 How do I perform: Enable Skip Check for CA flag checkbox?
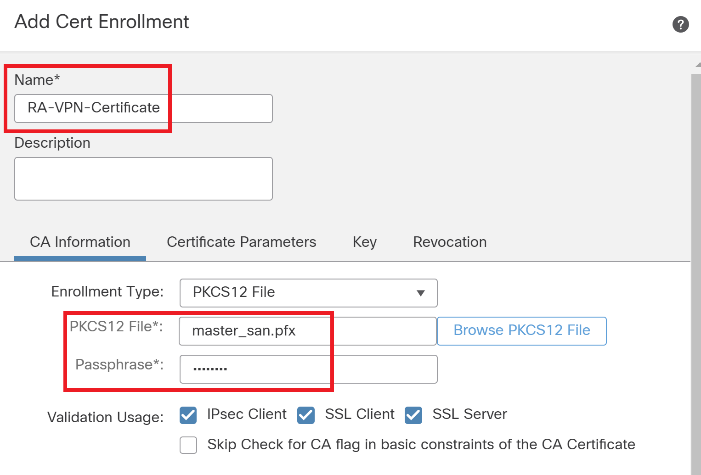pyautogui.click(x=188, y=445)
